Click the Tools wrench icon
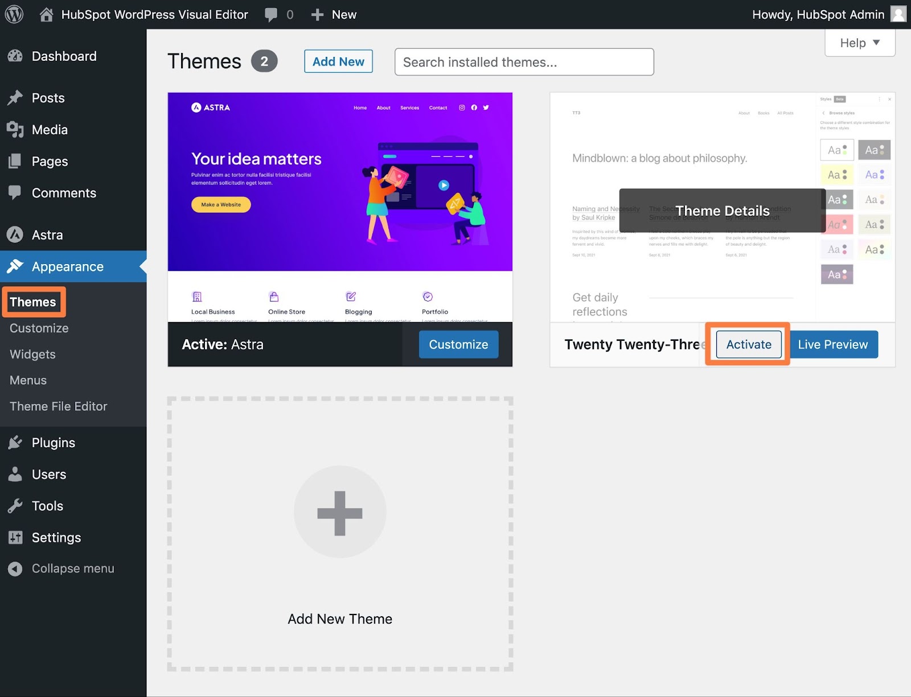Viewport: 911px width, 697px height. pos(15,506)
